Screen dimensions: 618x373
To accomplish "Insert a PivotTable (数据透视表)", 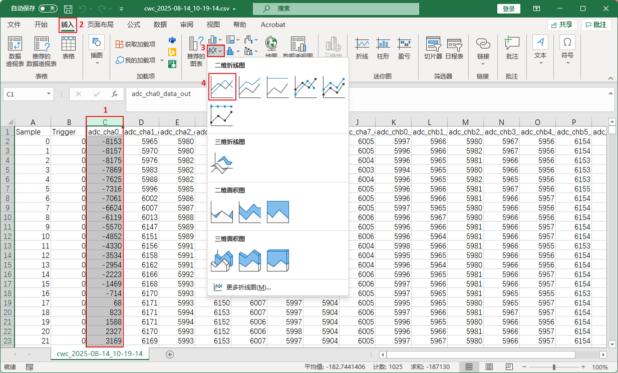I will (15, 51).
